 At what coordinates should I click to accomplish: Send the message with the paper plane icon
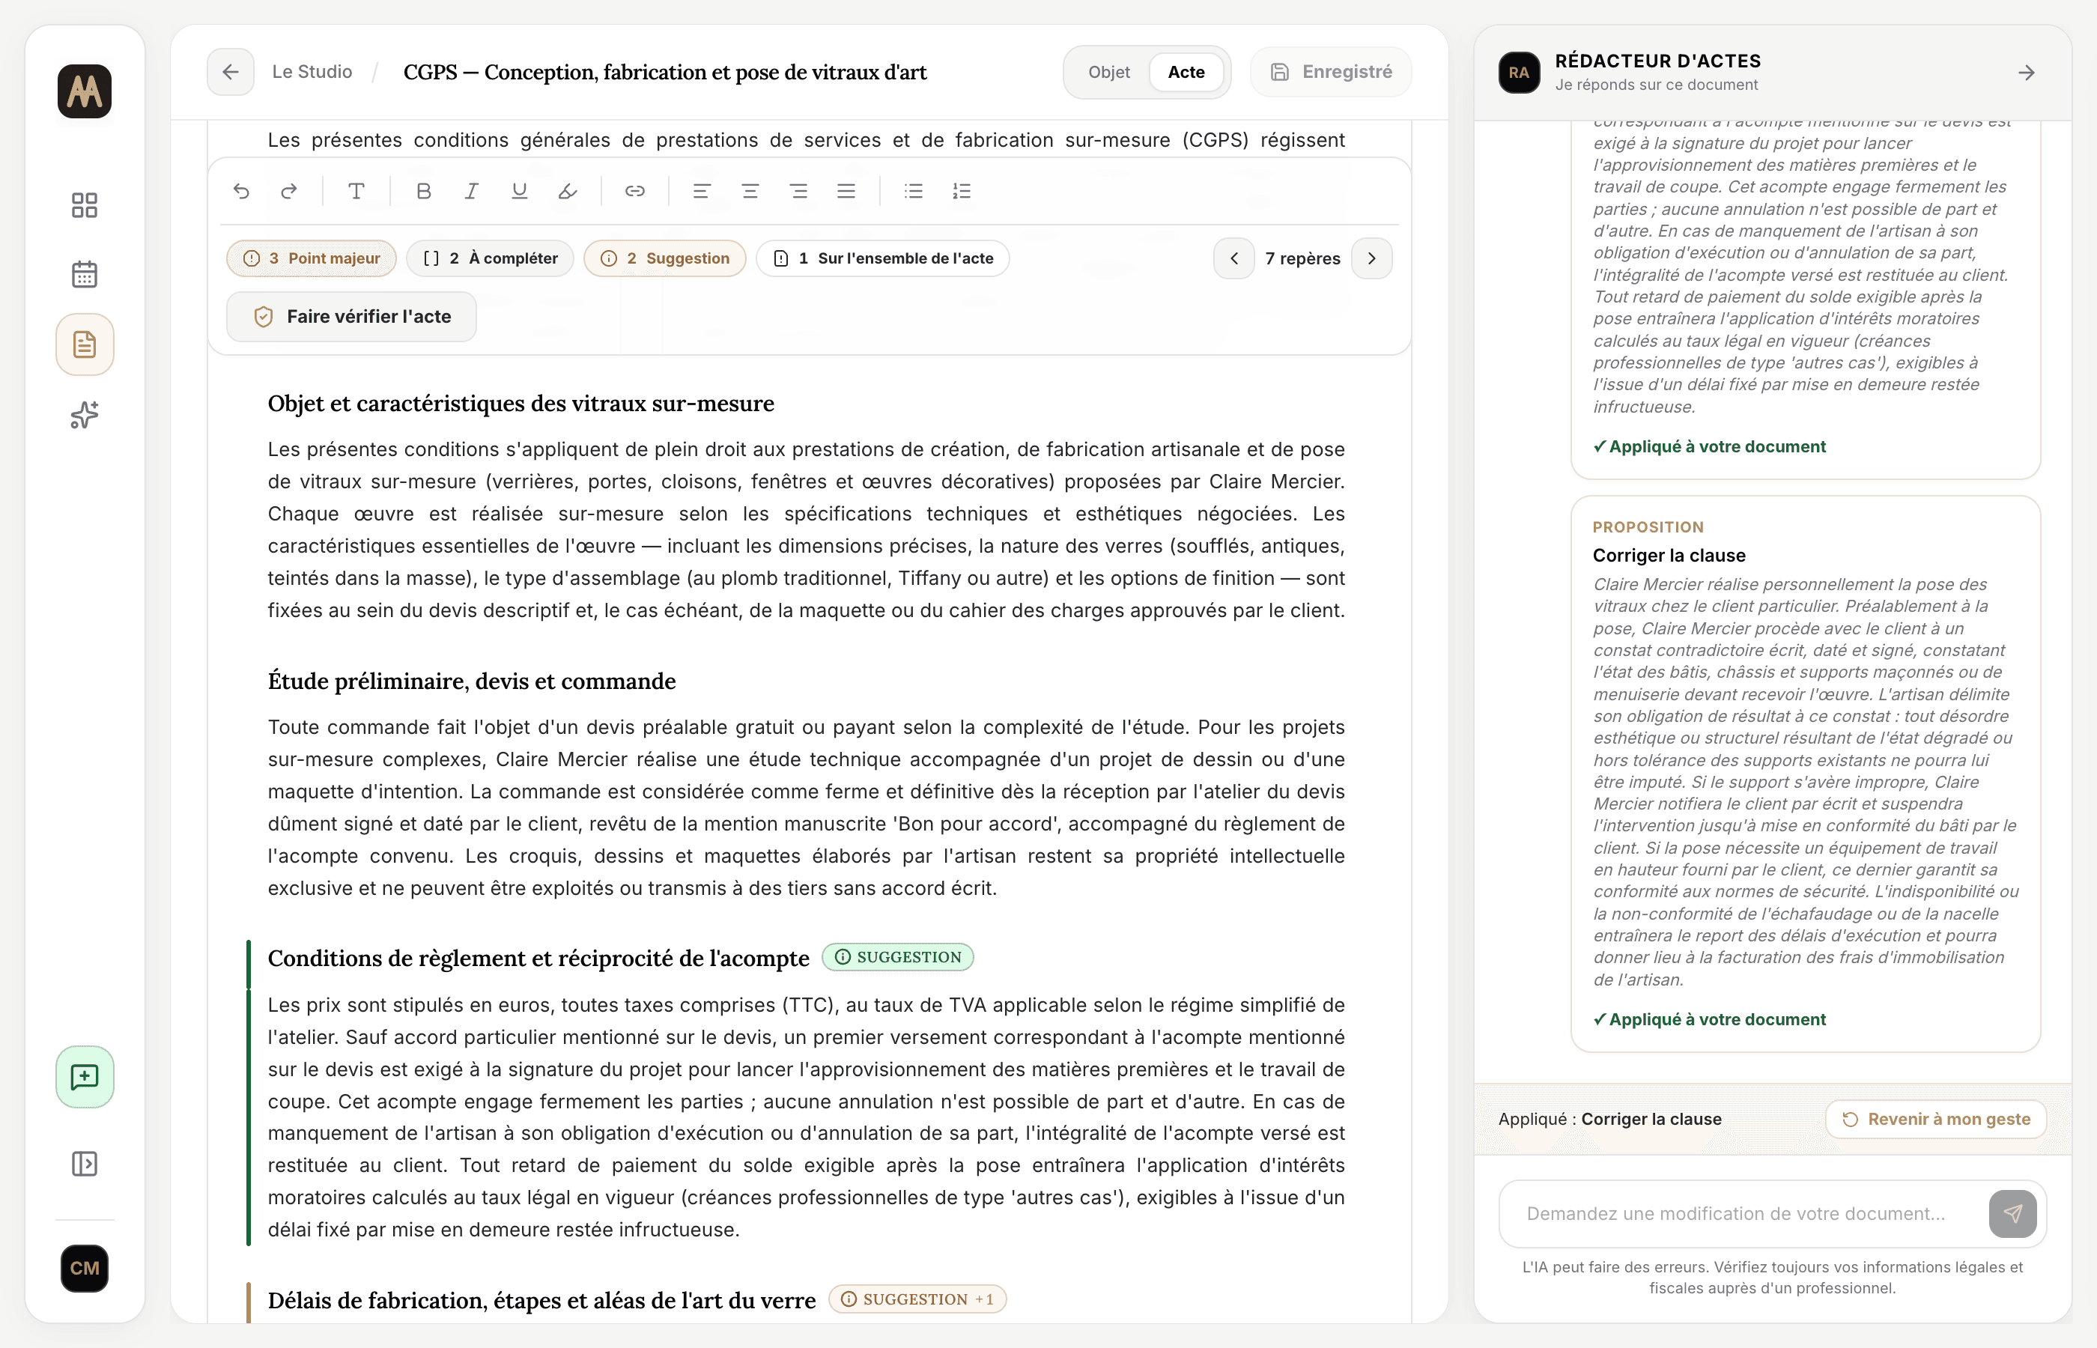point(2012,1213)
